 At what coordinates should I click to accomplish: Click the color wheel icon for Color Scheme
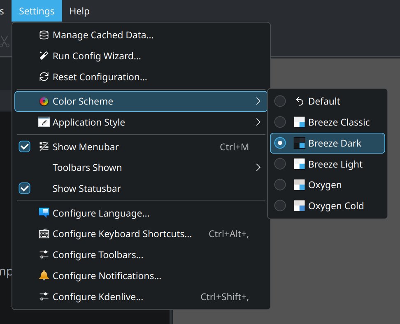[x=44, y=101]
